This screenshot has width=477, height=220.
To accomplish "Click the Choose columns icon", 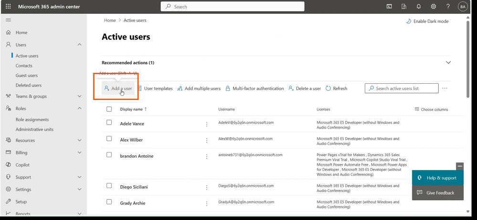I will [x=417, y=109].
